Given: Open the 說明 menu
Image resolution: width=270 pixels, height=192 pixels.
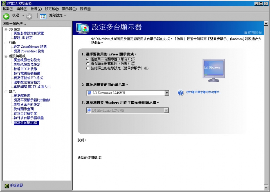Looking at the screenshot, I should [x=85, y=9].
